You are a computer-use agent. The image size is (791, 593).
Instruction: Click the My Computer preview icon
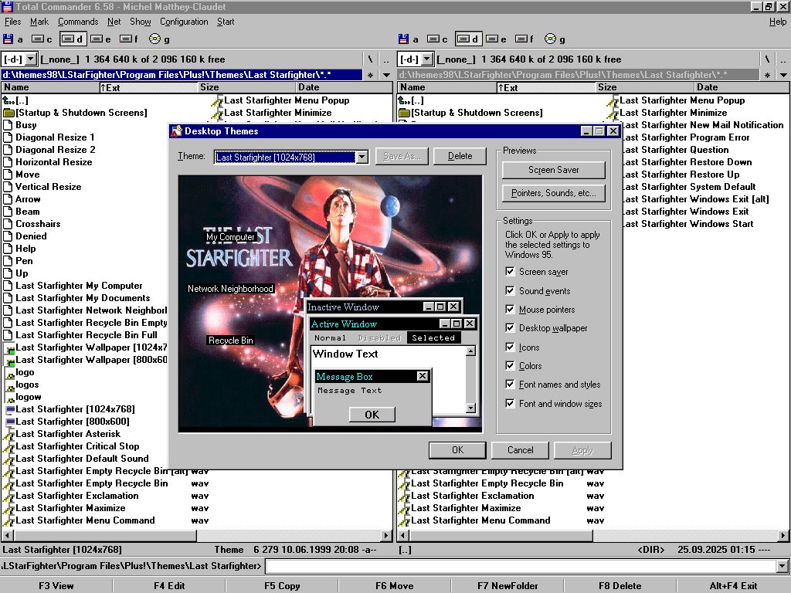pos(230,237)
